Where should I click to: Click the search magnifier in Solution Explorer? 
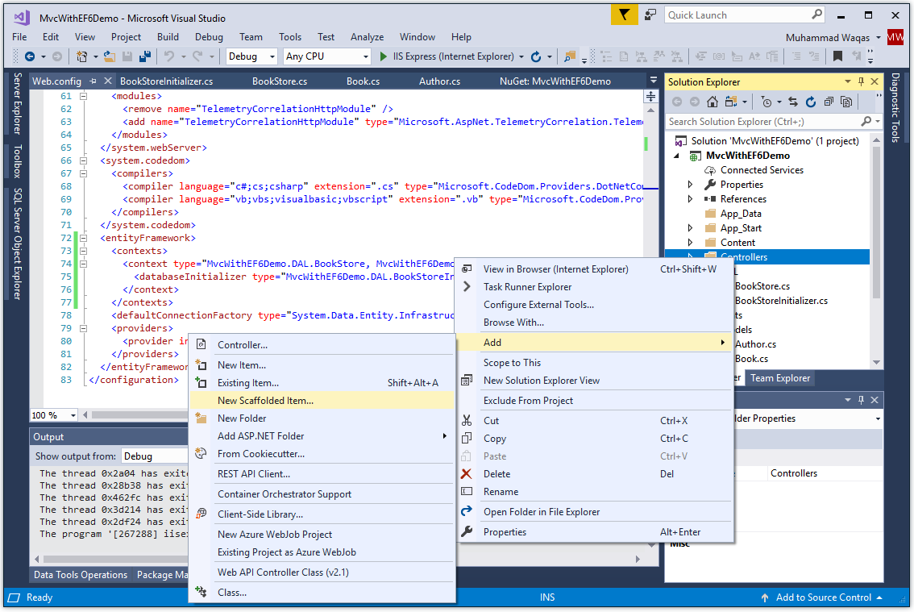tap(866, 121)
